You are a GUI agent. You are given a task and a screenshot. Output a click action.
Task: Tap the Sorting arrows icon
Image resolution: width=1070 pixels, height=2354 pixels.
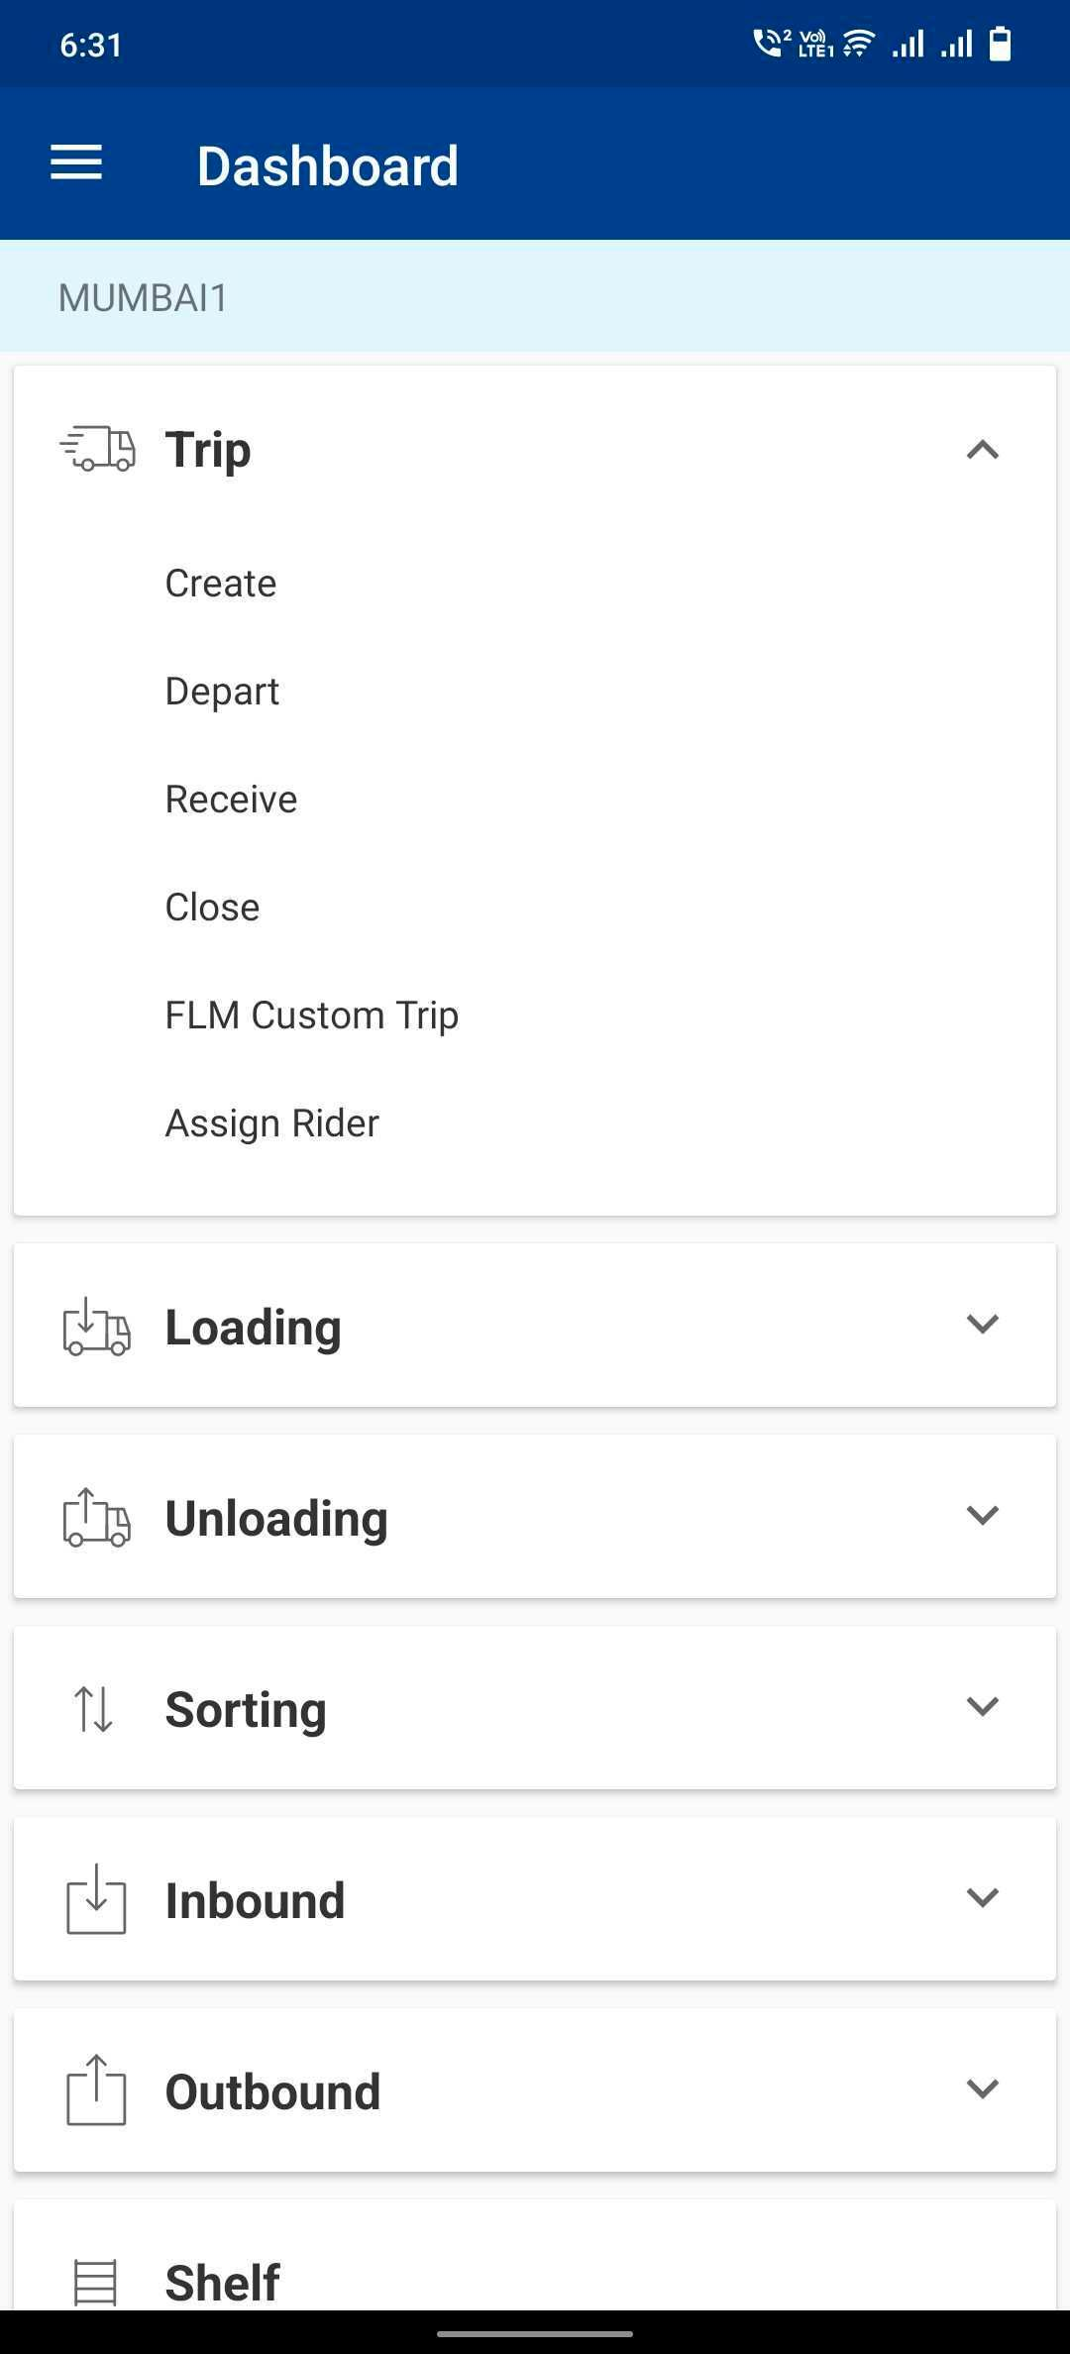click(x=94, y=1709)
